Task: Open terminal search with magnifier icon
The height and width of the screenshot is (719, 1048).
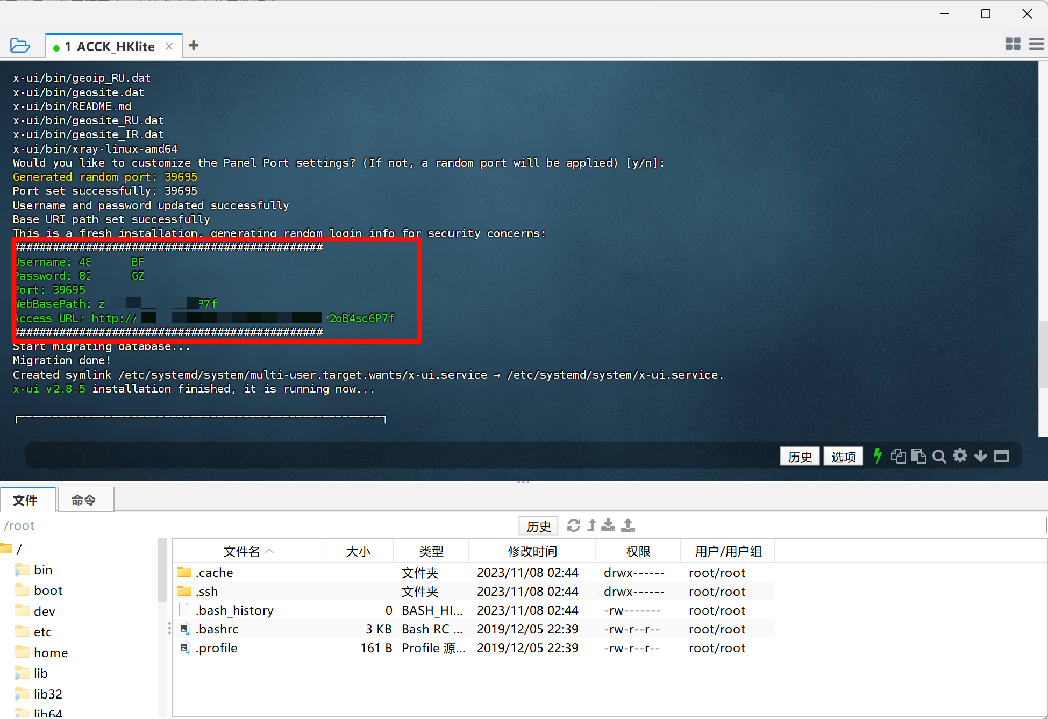Action: pos(939,457)
